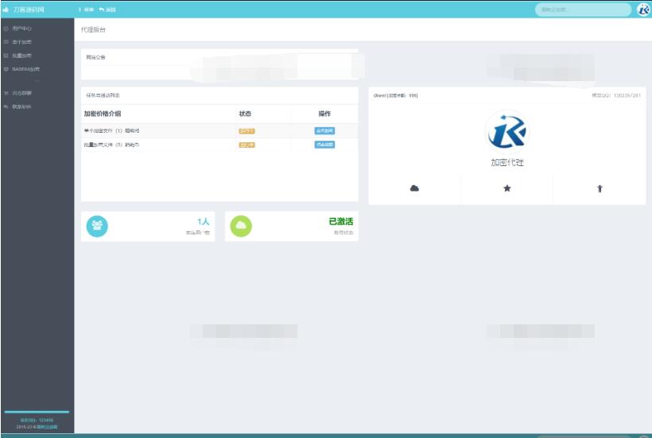Click the blue users circle icon
The width and height of the screenshot is (652, 438).
[97, 227]
